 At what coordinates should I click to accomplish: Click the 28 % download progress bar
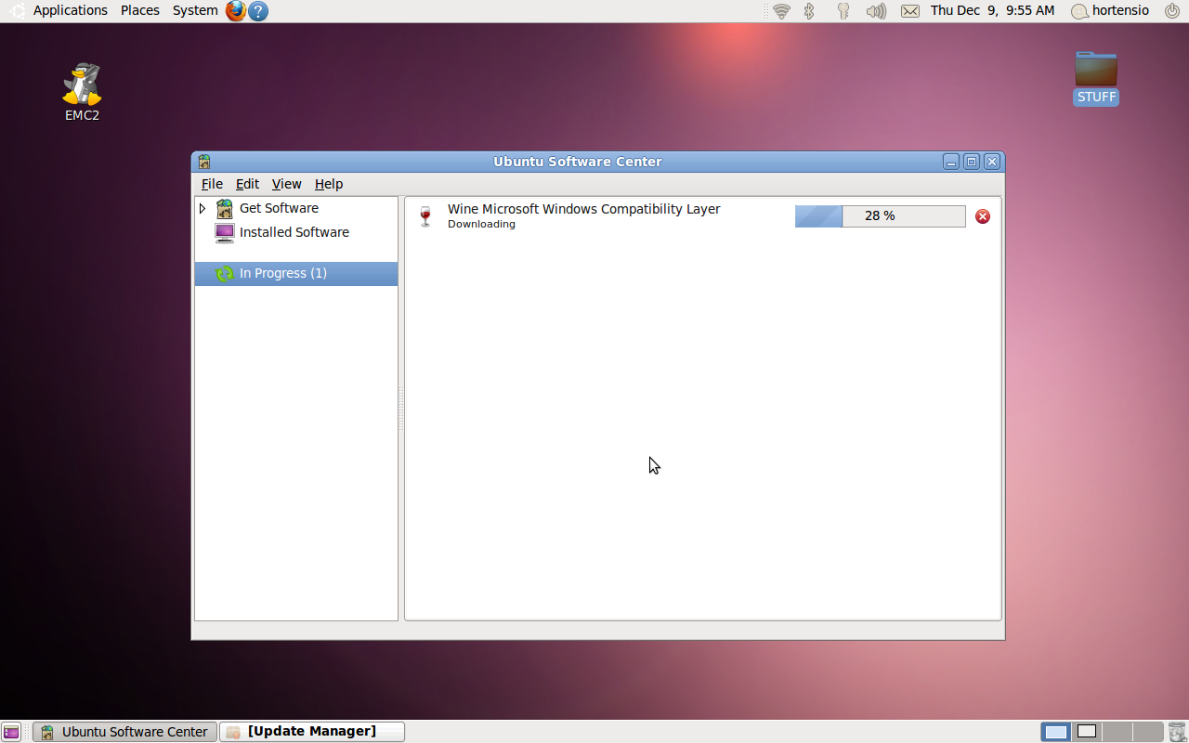click(x=880, y=216)
